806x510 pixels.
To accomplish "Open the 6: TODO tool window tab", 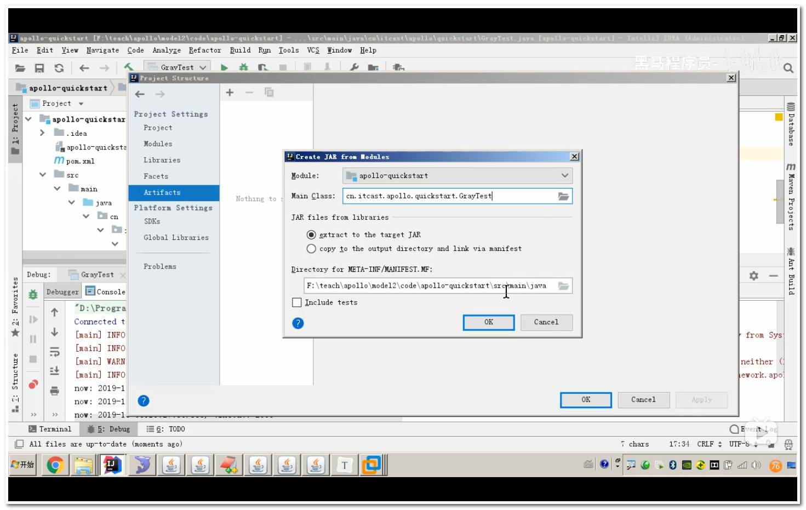I will tap(165, 429).
